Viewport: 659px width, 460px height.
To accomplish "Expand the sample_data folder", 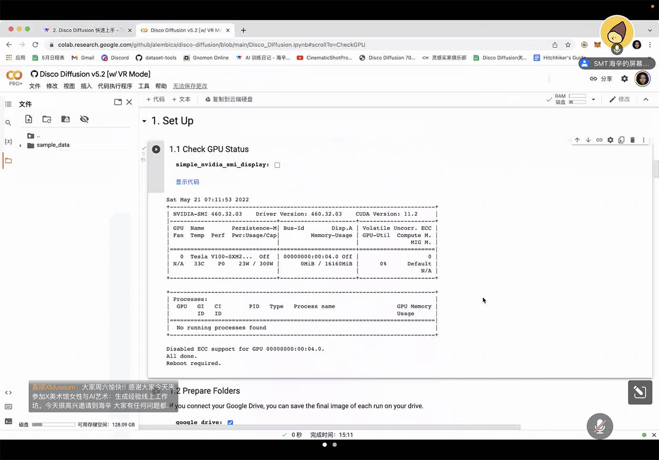I will click(20, 146).
